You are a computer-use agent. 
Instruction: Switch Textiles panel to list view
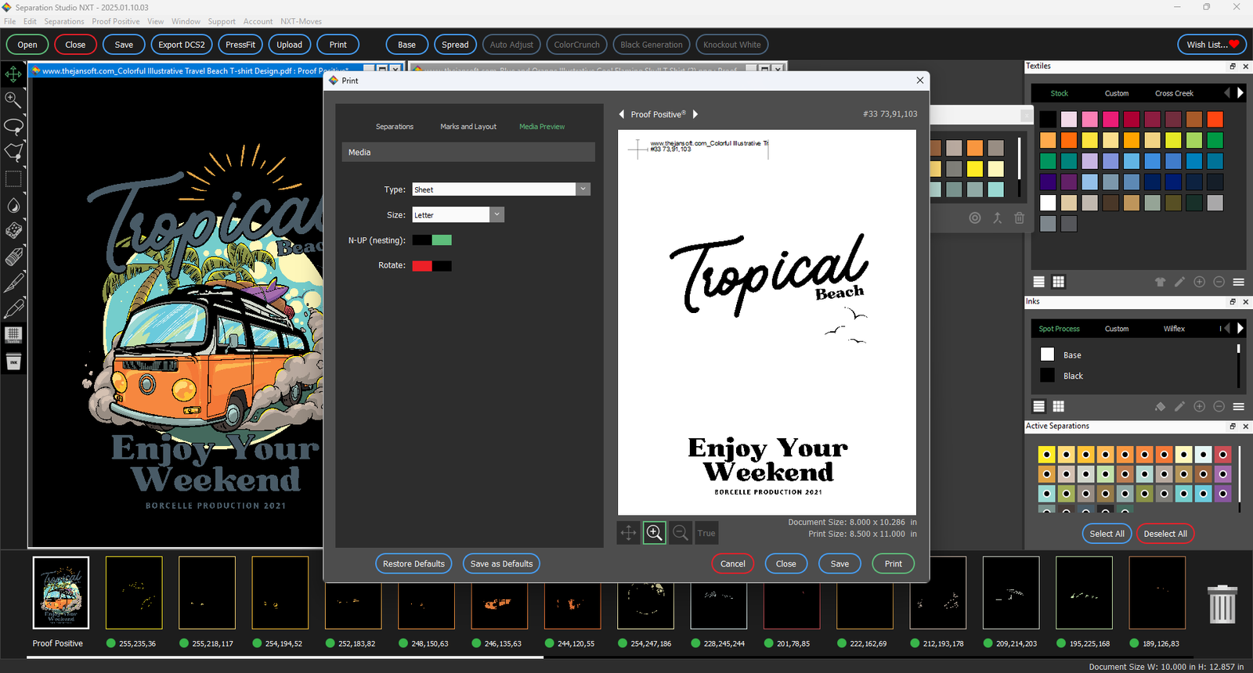[x=1038, y=282]
